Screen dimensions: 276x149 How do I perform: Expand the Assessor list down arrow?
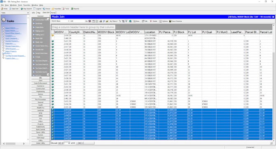(x=48, y=75)
